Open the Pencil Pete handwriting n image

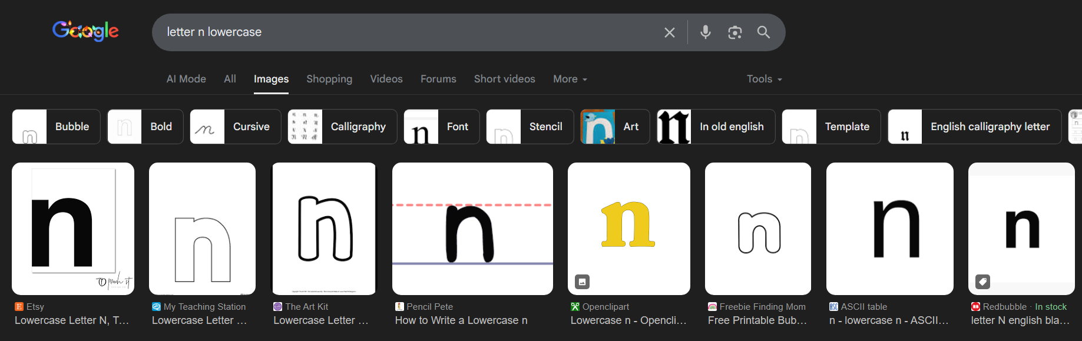click(x=472, y=229)
